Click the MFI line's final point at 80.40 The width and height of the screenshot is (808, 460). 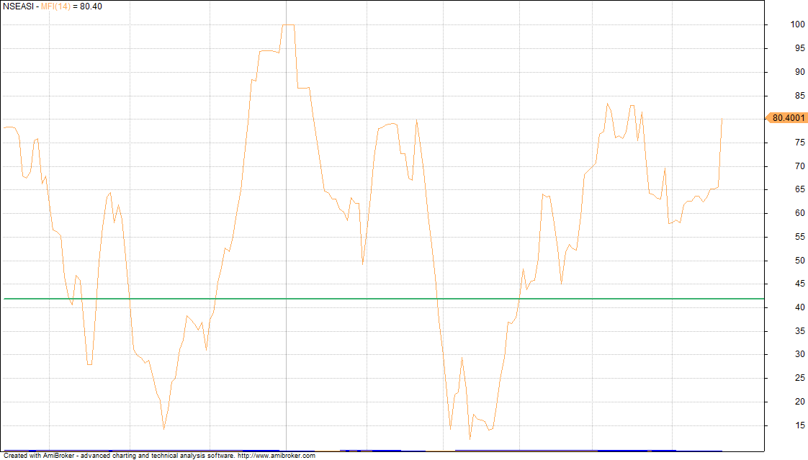pos(722,119)
